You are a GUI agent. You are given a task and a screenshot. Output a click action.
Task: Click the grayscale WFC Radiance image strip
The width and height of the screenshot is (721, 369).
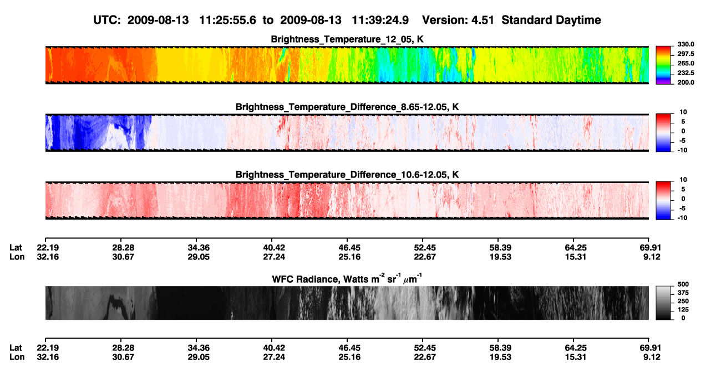[x=347, y=303]
